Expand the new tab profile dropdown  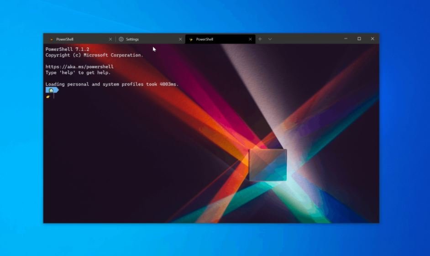point(270,39)
